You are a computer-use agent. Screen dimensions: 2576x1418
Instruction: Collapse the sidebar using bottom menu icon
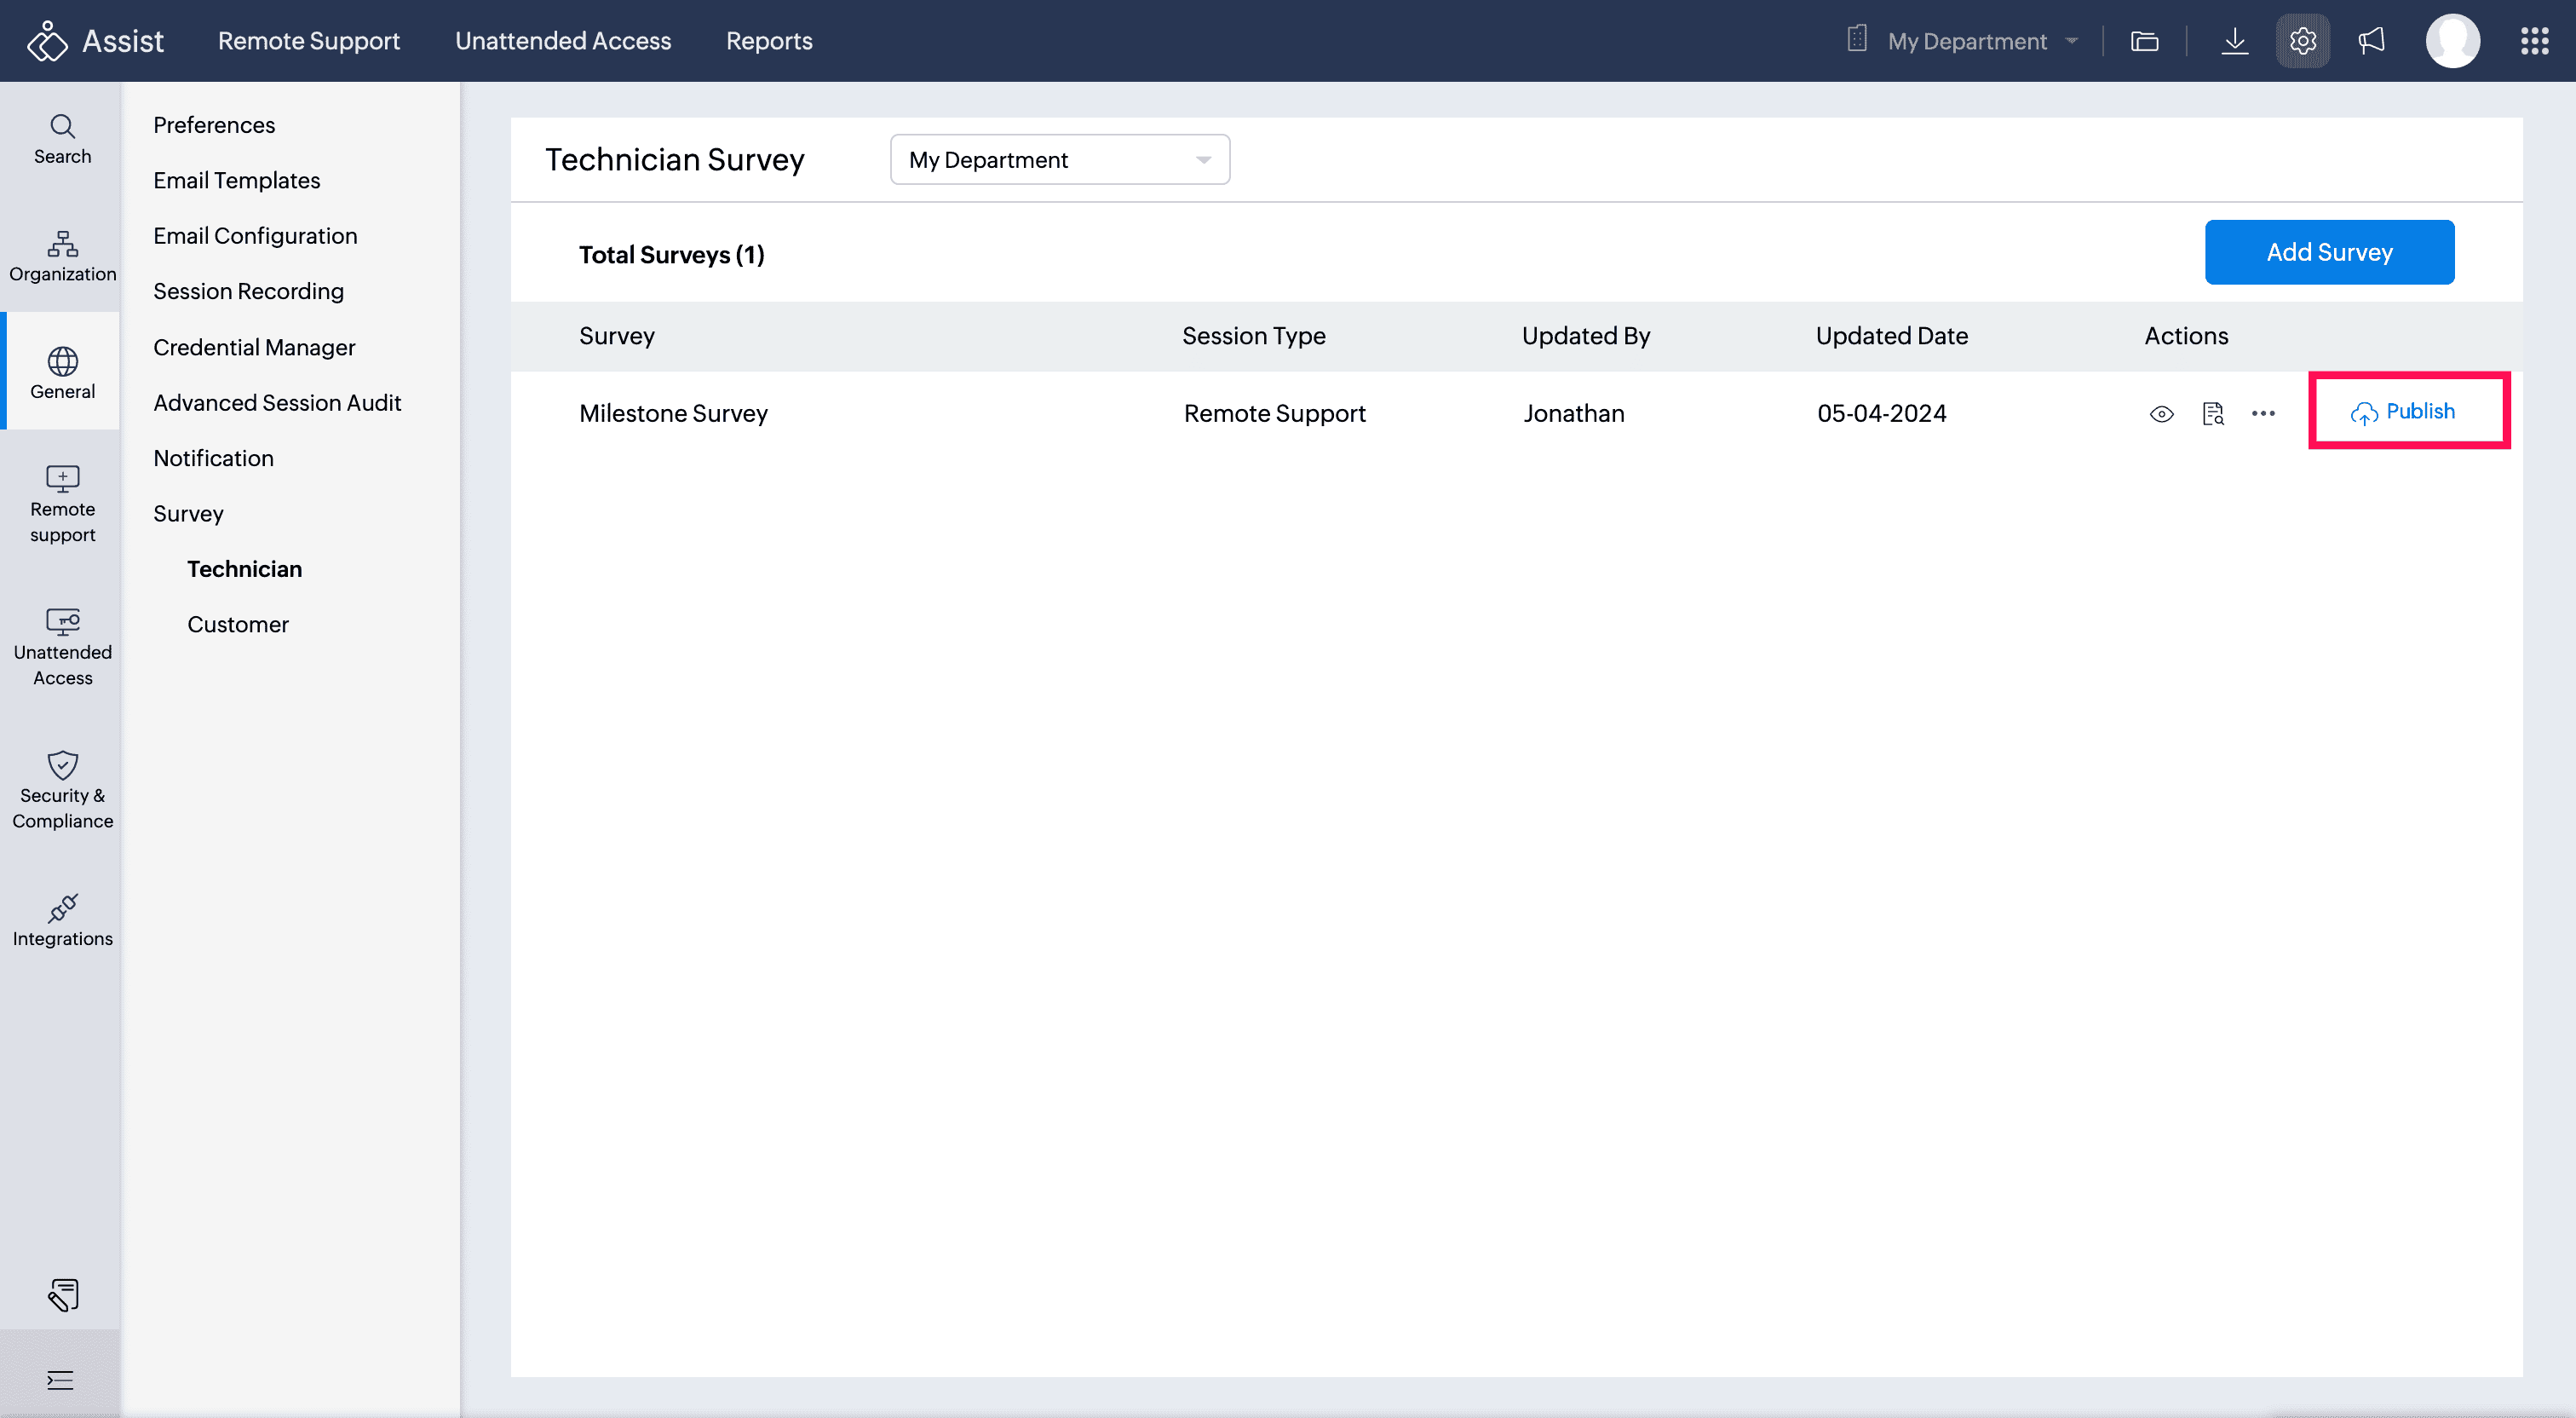(60, 1380)
